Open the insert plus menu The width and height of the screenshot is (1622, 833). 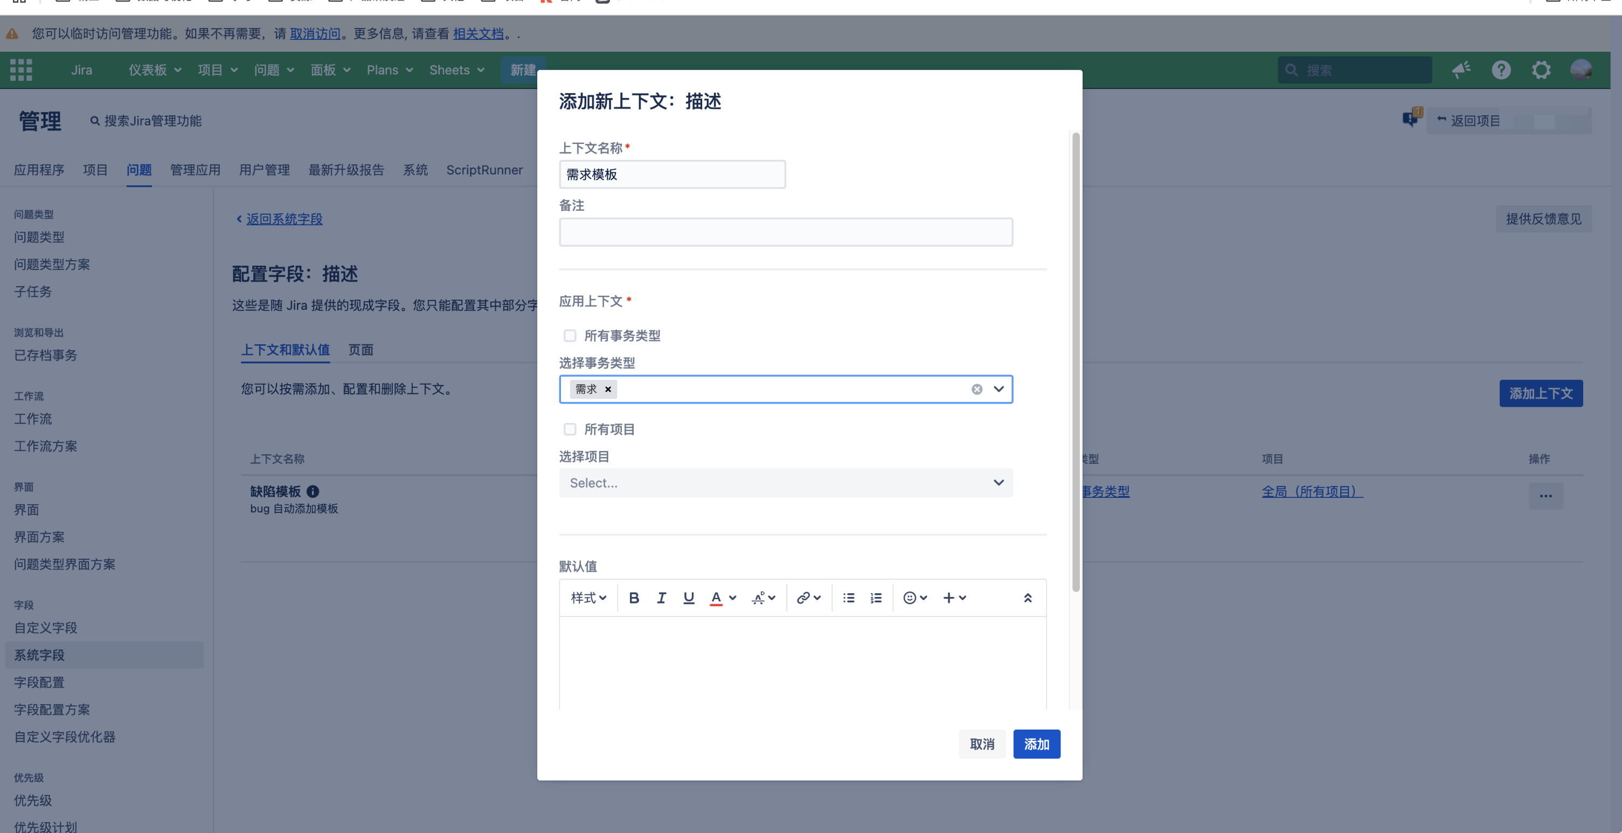tap(954, 598)
